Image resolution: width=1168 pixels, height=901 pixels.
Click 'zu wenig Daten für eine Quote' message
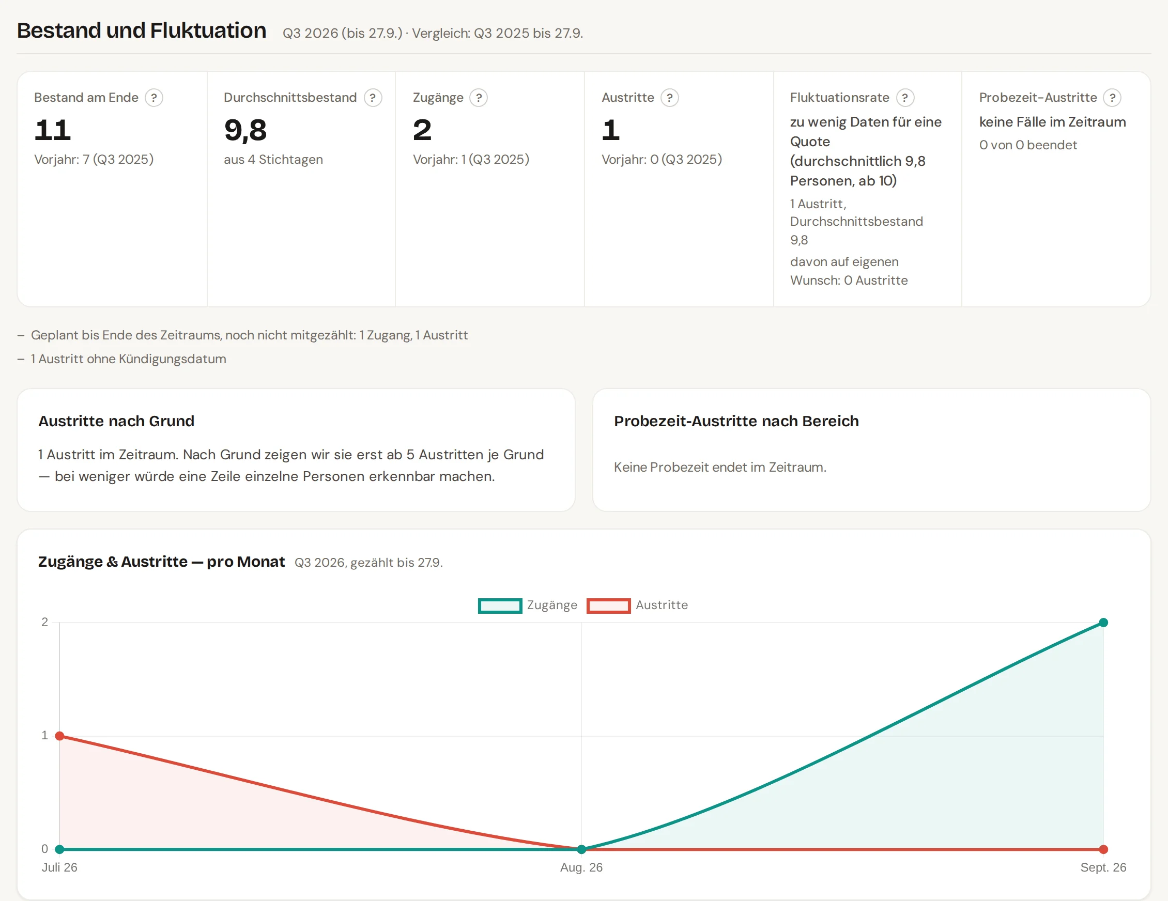pyautogui.click(x=866, y=151)
